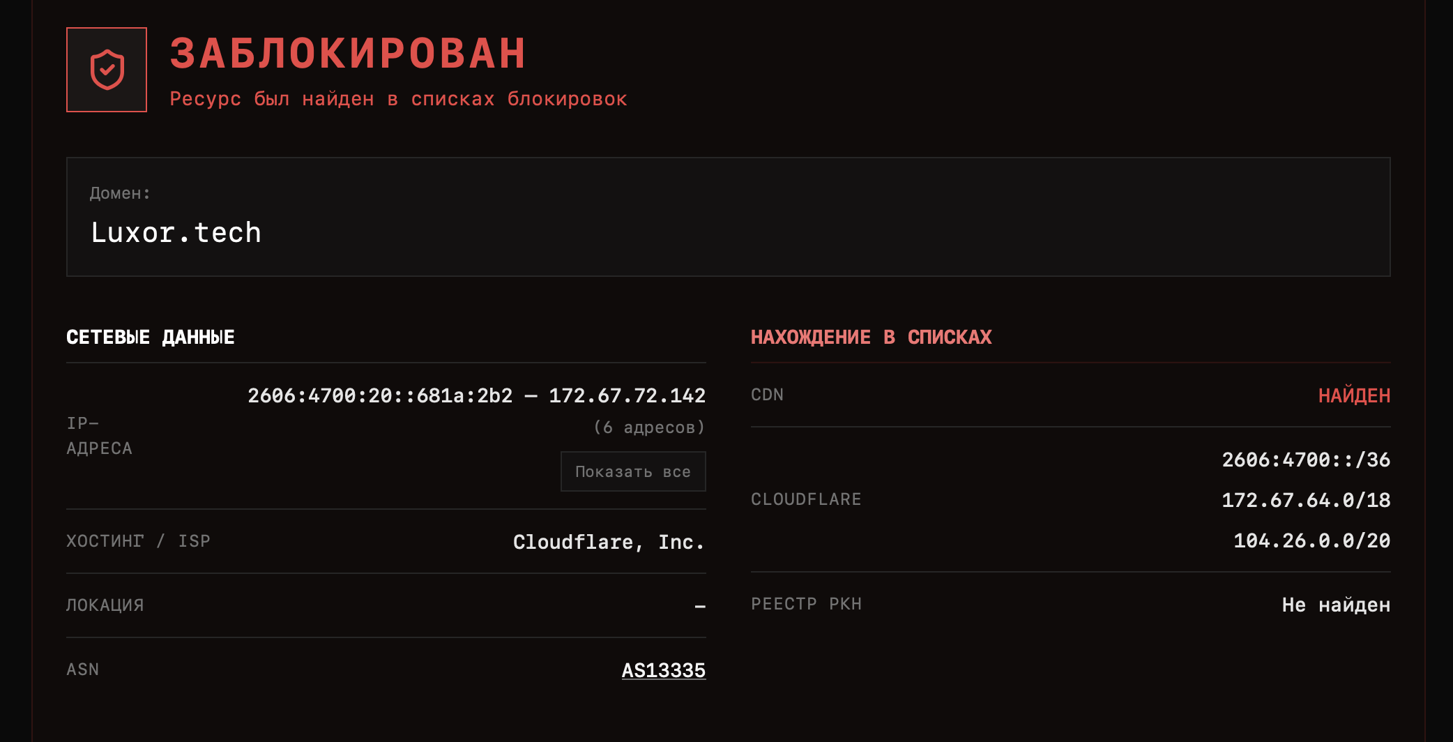
Task: Click the shield checkmark icon
Action: coord(107,70)
